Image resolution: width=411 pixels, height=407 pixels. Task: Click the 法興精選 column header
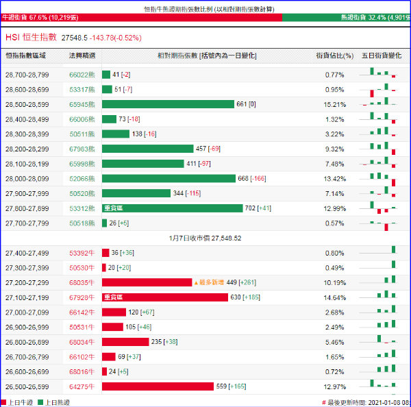tap(82, 56)
